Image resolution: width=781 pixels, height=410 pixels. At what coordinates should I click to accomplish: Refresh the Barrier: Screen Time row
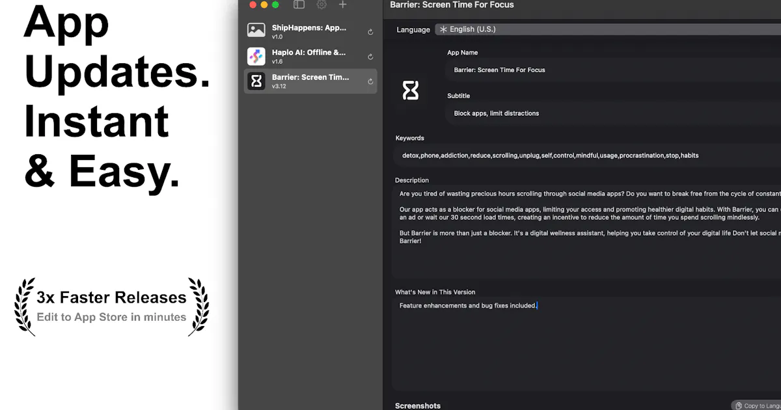pos(370,81)
